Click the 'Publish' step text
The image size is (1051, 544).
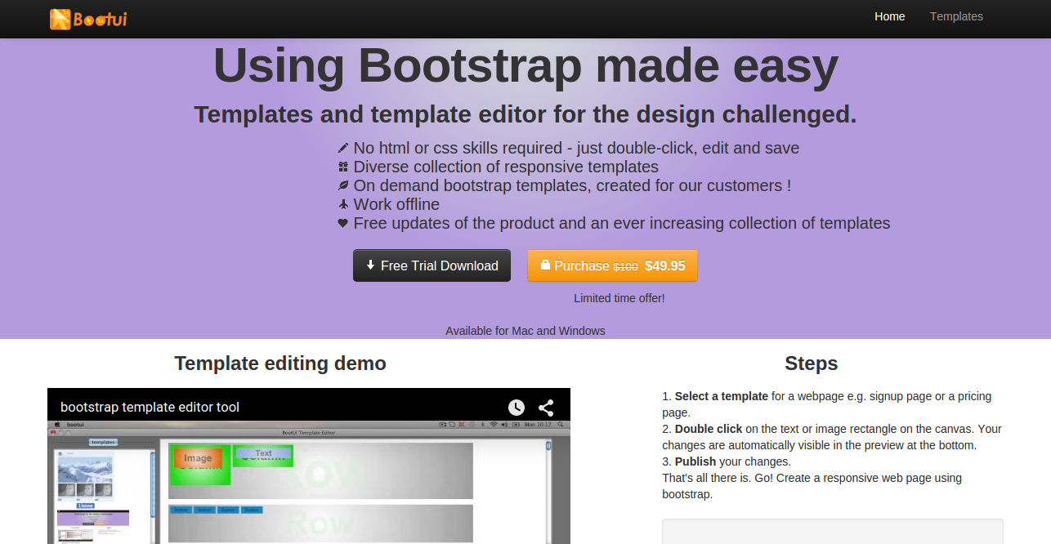[x=695, y=462]
